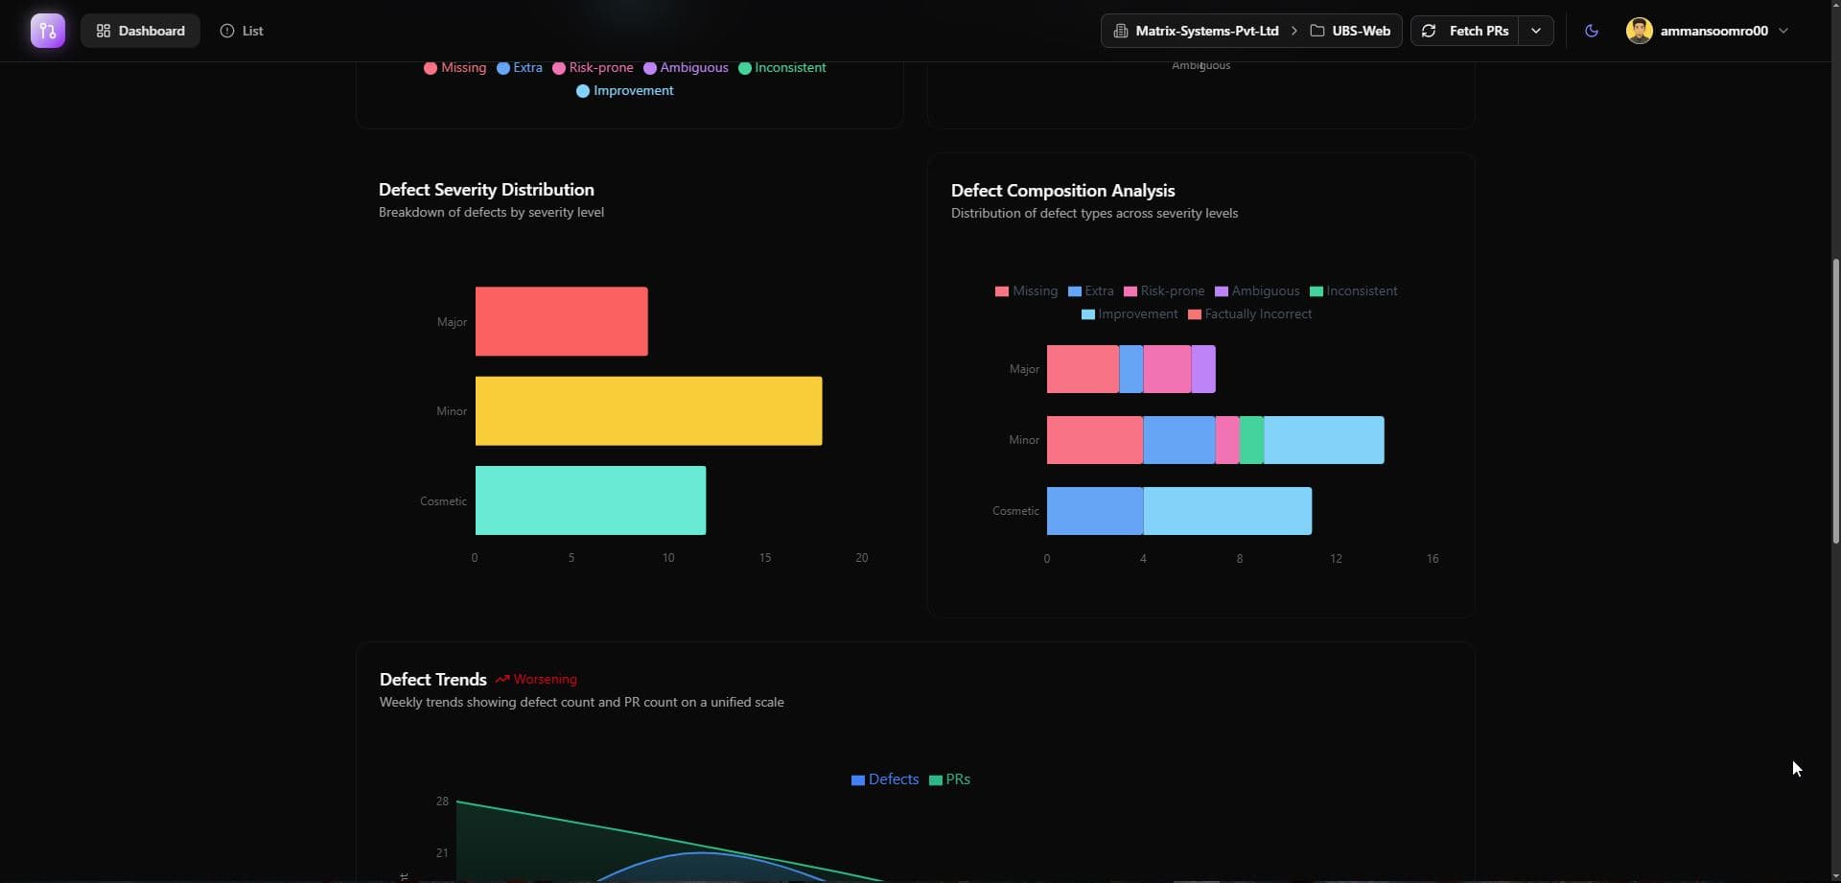
Task: Switch to the List tab
Action: tap(242, 31)
